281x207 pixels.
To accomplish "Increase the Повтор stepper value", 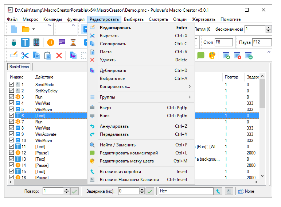I will 66,189.
